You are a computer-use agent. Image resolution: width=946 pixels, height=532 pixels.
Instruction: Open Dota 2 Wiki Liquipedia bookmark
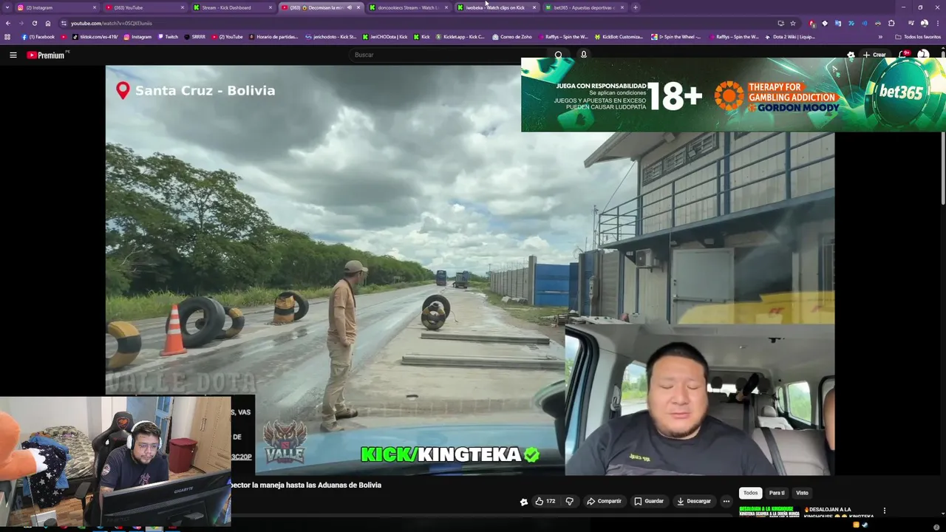[x=790, y=37]
